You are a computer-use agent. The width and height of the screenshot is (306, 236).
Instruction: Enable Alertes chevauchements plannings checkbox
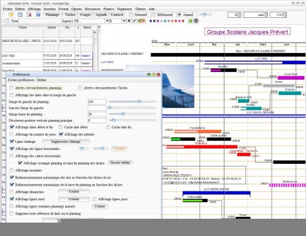11,88
